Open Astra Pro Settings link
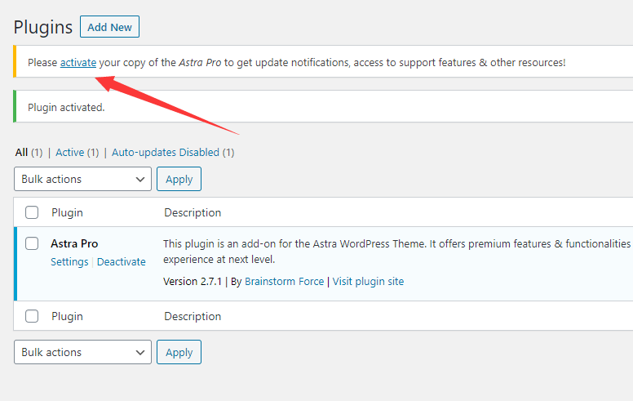Screen dimensions: 633x401 pos(69,262)
